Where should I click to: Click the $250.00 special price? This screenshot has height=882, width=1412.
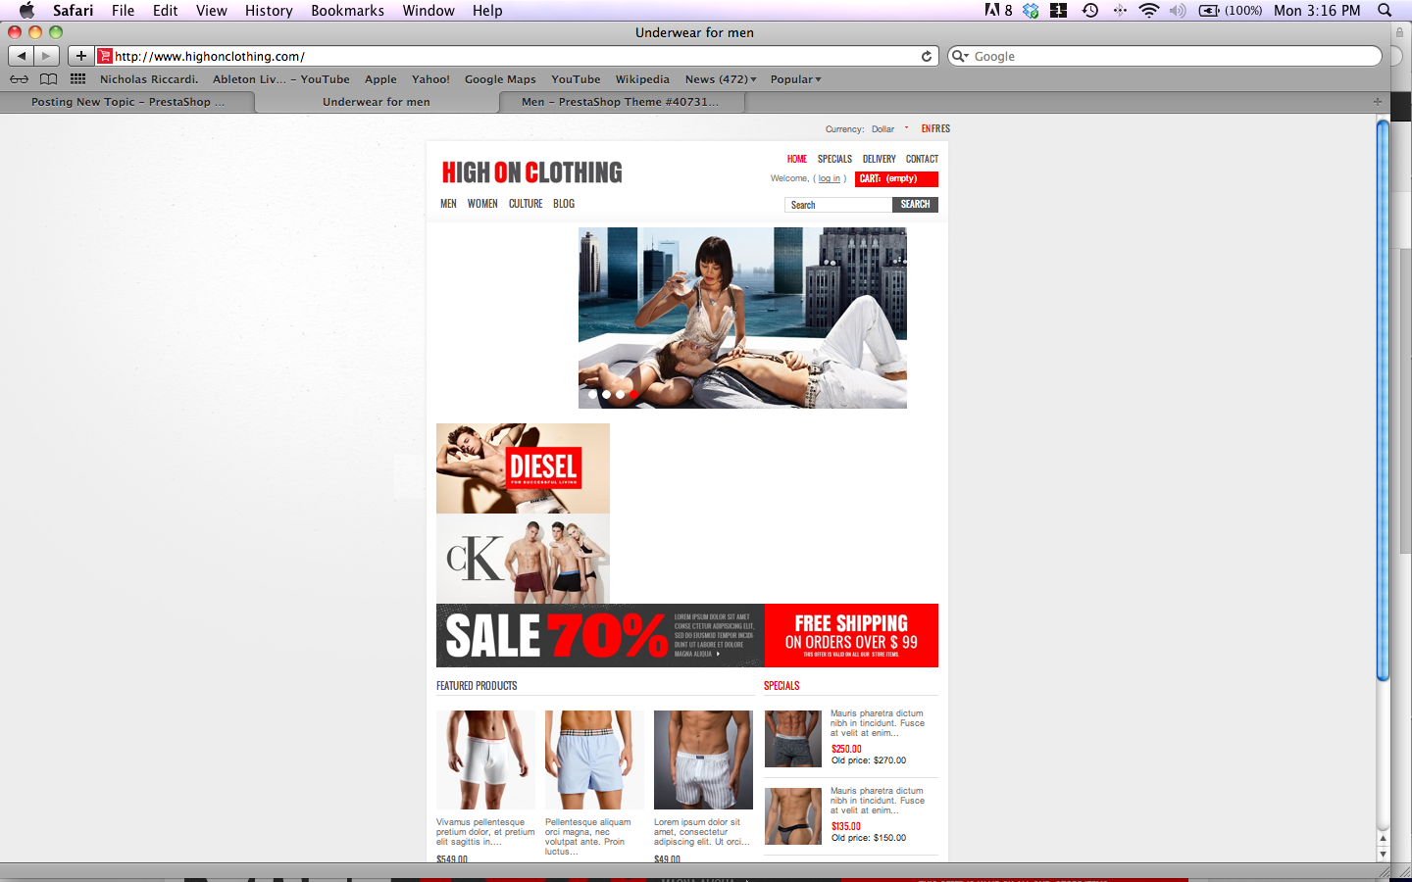(x=846, y=749)
